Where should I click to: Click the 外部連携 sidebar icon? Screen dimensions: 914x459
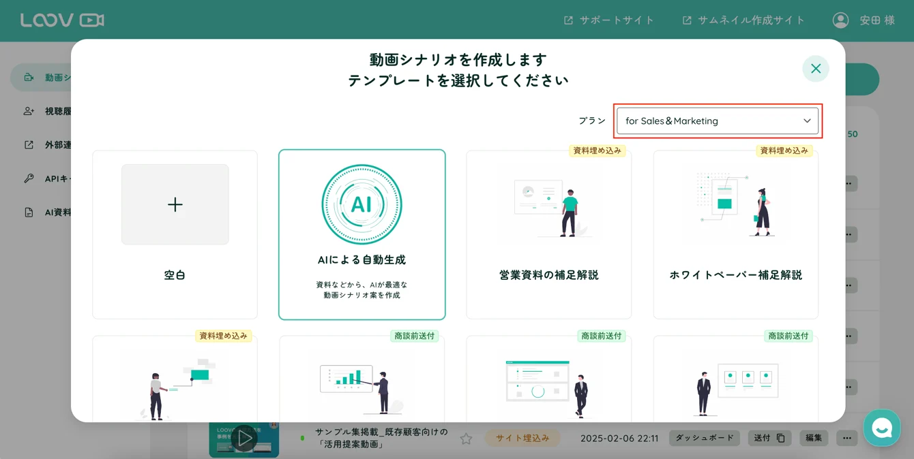coord(29,145)
